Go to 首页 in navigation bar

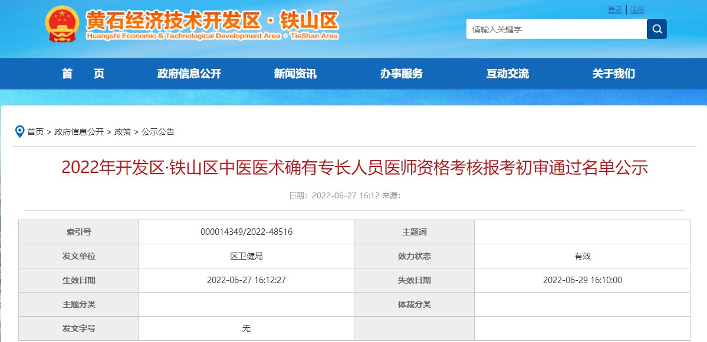click(x=83, y=74)
